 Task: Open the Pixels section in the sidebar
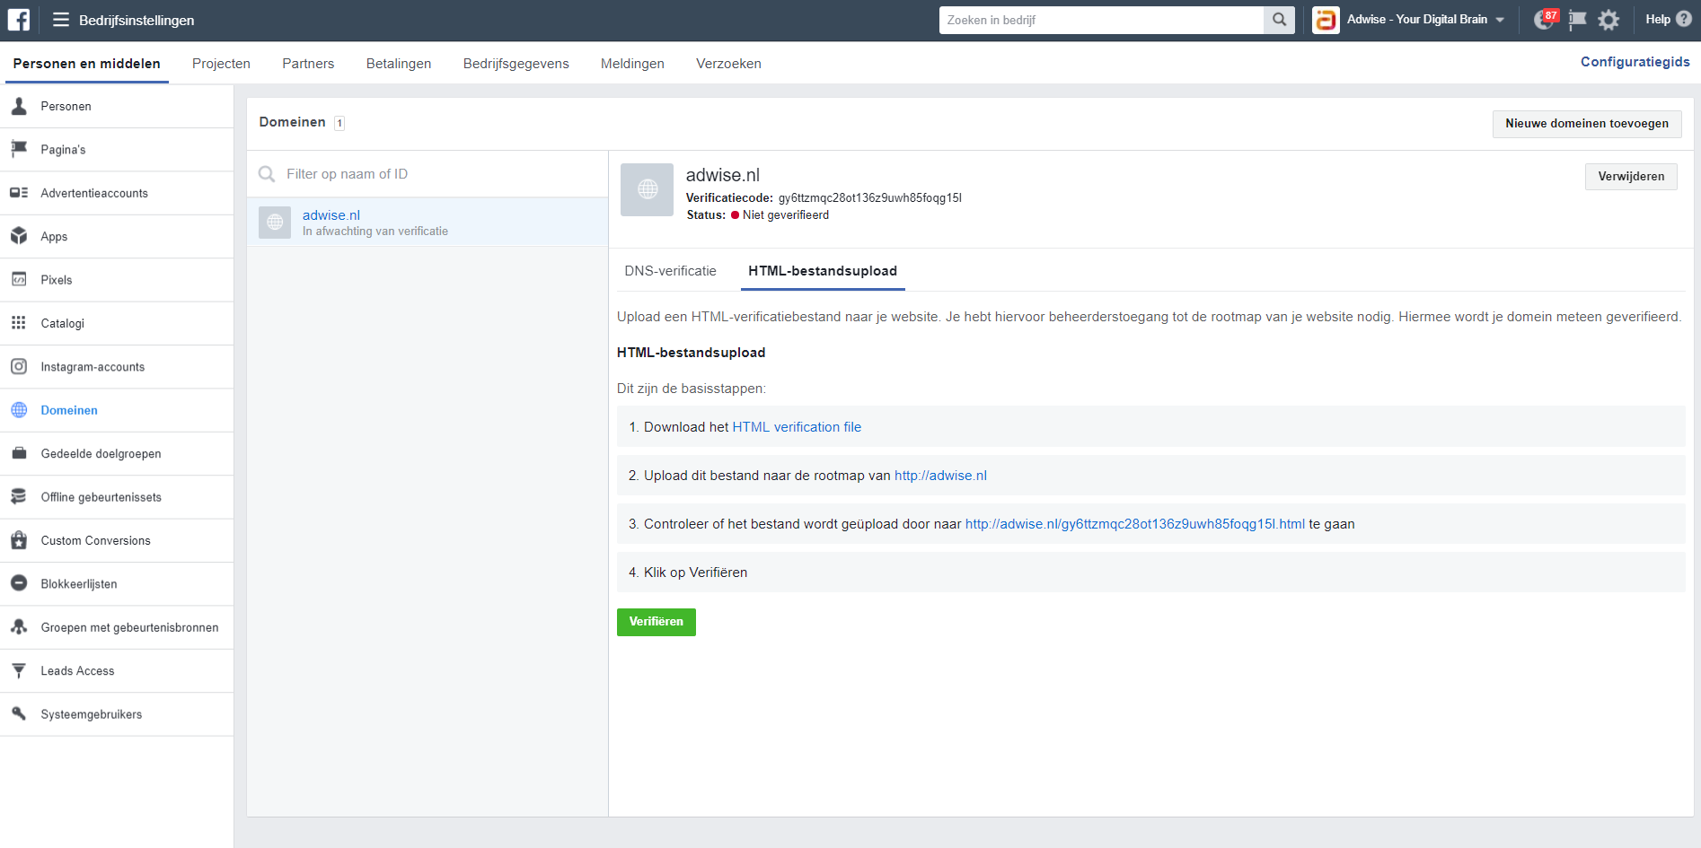55,279
